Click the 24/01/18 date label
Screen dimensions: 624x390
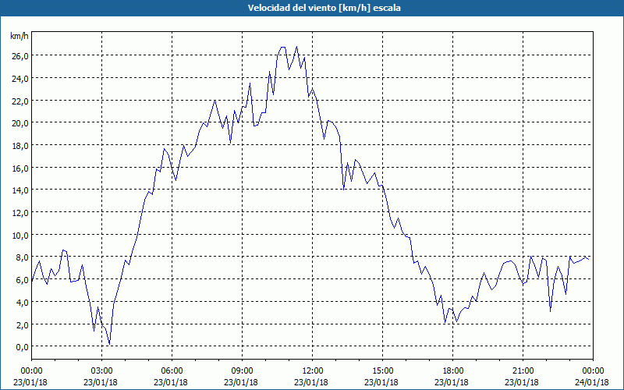point(592,382)
